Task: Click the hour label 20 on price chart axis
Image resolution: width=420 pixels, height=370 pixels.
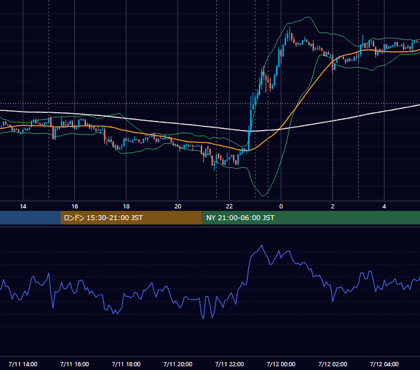Action: point(178,207)
